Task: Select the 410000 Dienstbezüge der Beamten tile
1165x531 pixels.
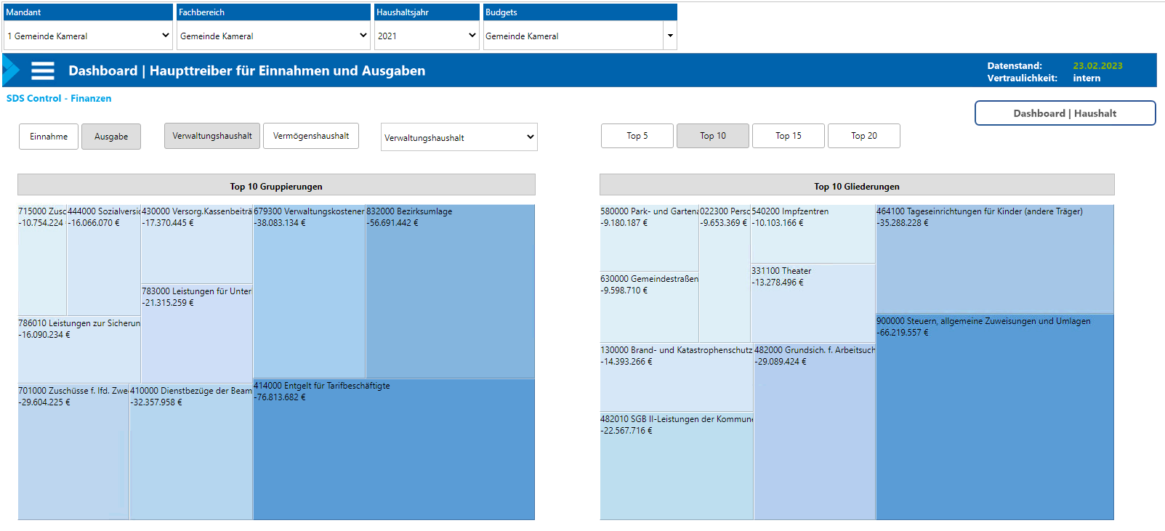Action: coord(191,452)
